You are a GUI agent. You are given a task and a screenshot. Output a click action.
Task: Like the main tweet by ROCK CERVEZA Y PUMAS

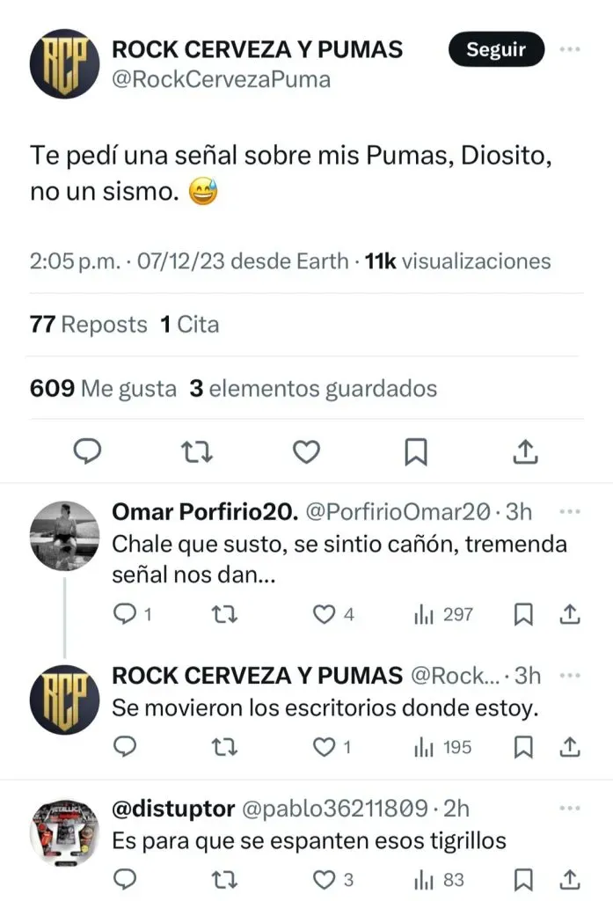pyautogui.click(x=305, y=452)
